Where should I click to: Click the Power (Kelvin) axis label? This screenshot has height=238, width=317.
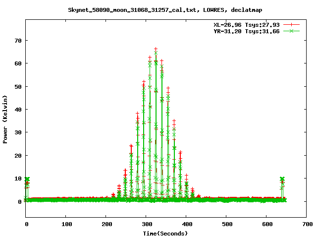click(x=5, y=119)
